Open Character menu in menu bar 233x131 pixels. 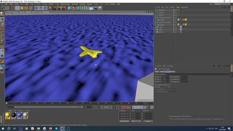[82, 4]
